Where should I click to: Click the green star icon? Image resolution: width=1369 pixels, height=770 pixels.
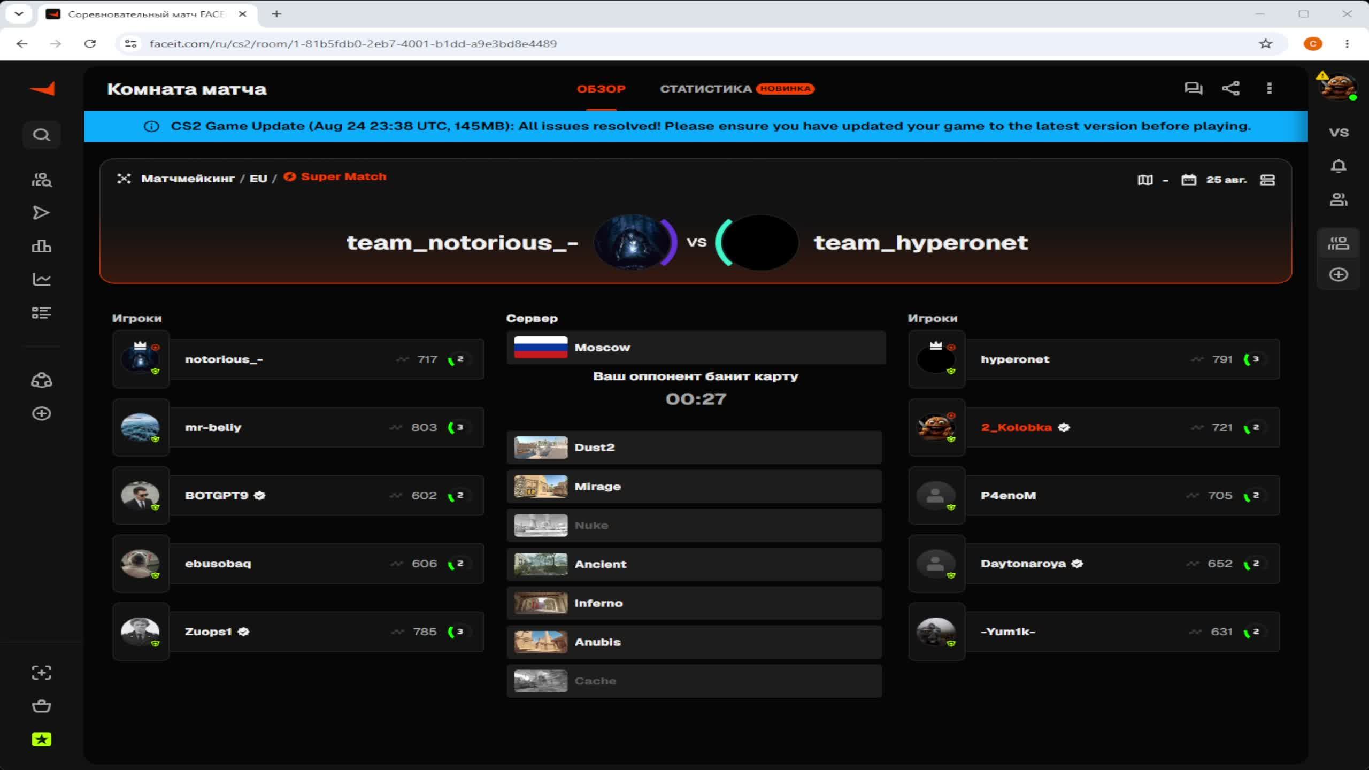[x=42, y=740]
